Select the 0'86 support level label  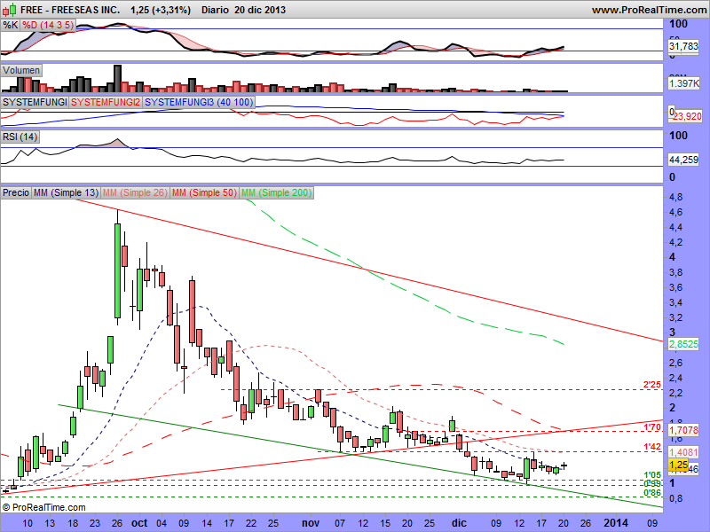pyautogui.click(x=652, y=493)
